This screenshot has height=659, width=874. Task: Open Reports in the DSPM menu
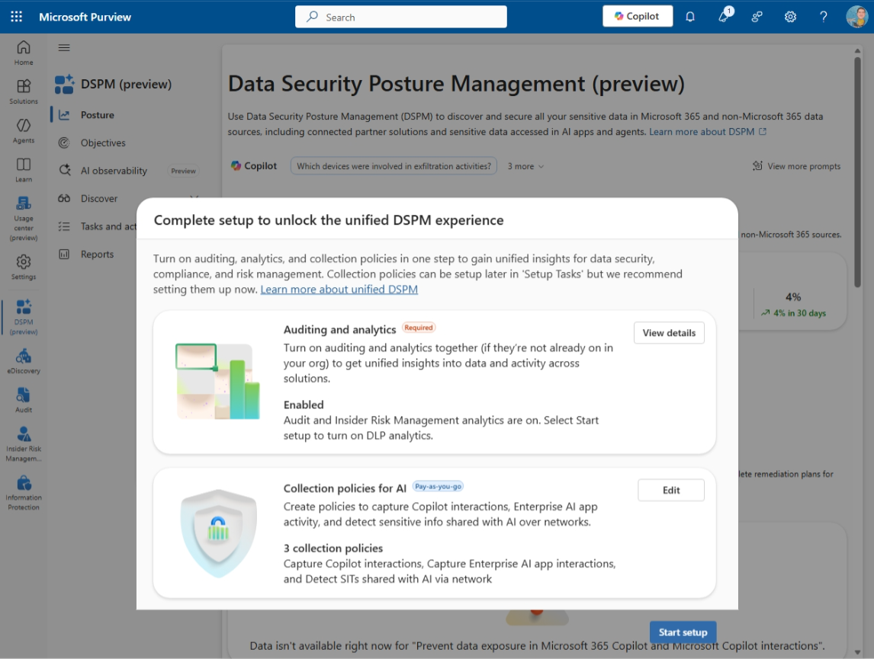pyautogui.click(x=97, y=254)
